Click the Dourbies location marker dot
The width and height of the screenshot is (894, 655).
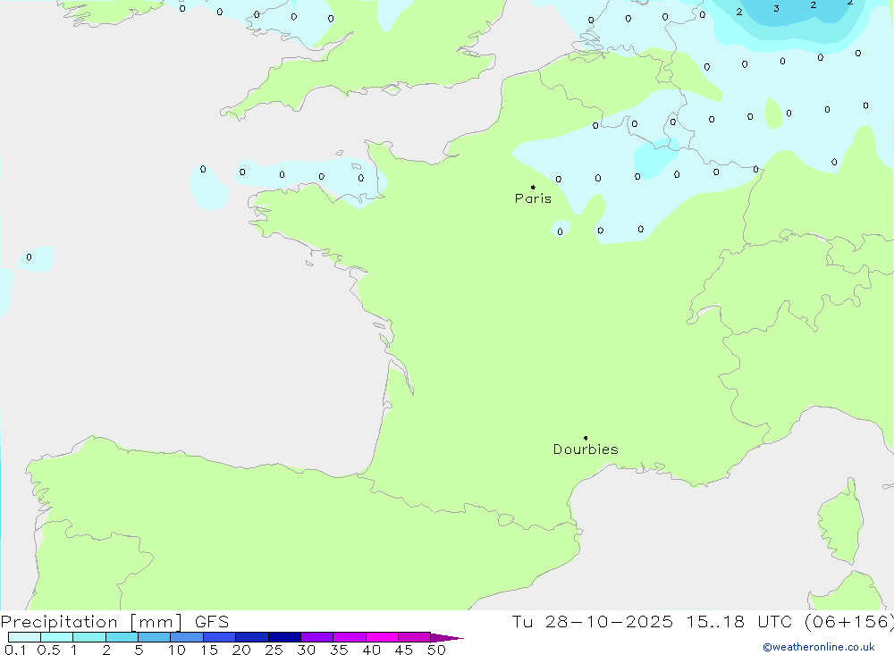(586, 438)
